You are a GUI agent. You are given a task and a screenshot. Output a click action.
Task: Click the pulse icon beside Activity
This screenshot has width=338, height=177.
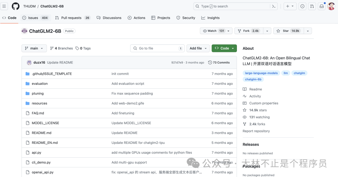(245, 96)
